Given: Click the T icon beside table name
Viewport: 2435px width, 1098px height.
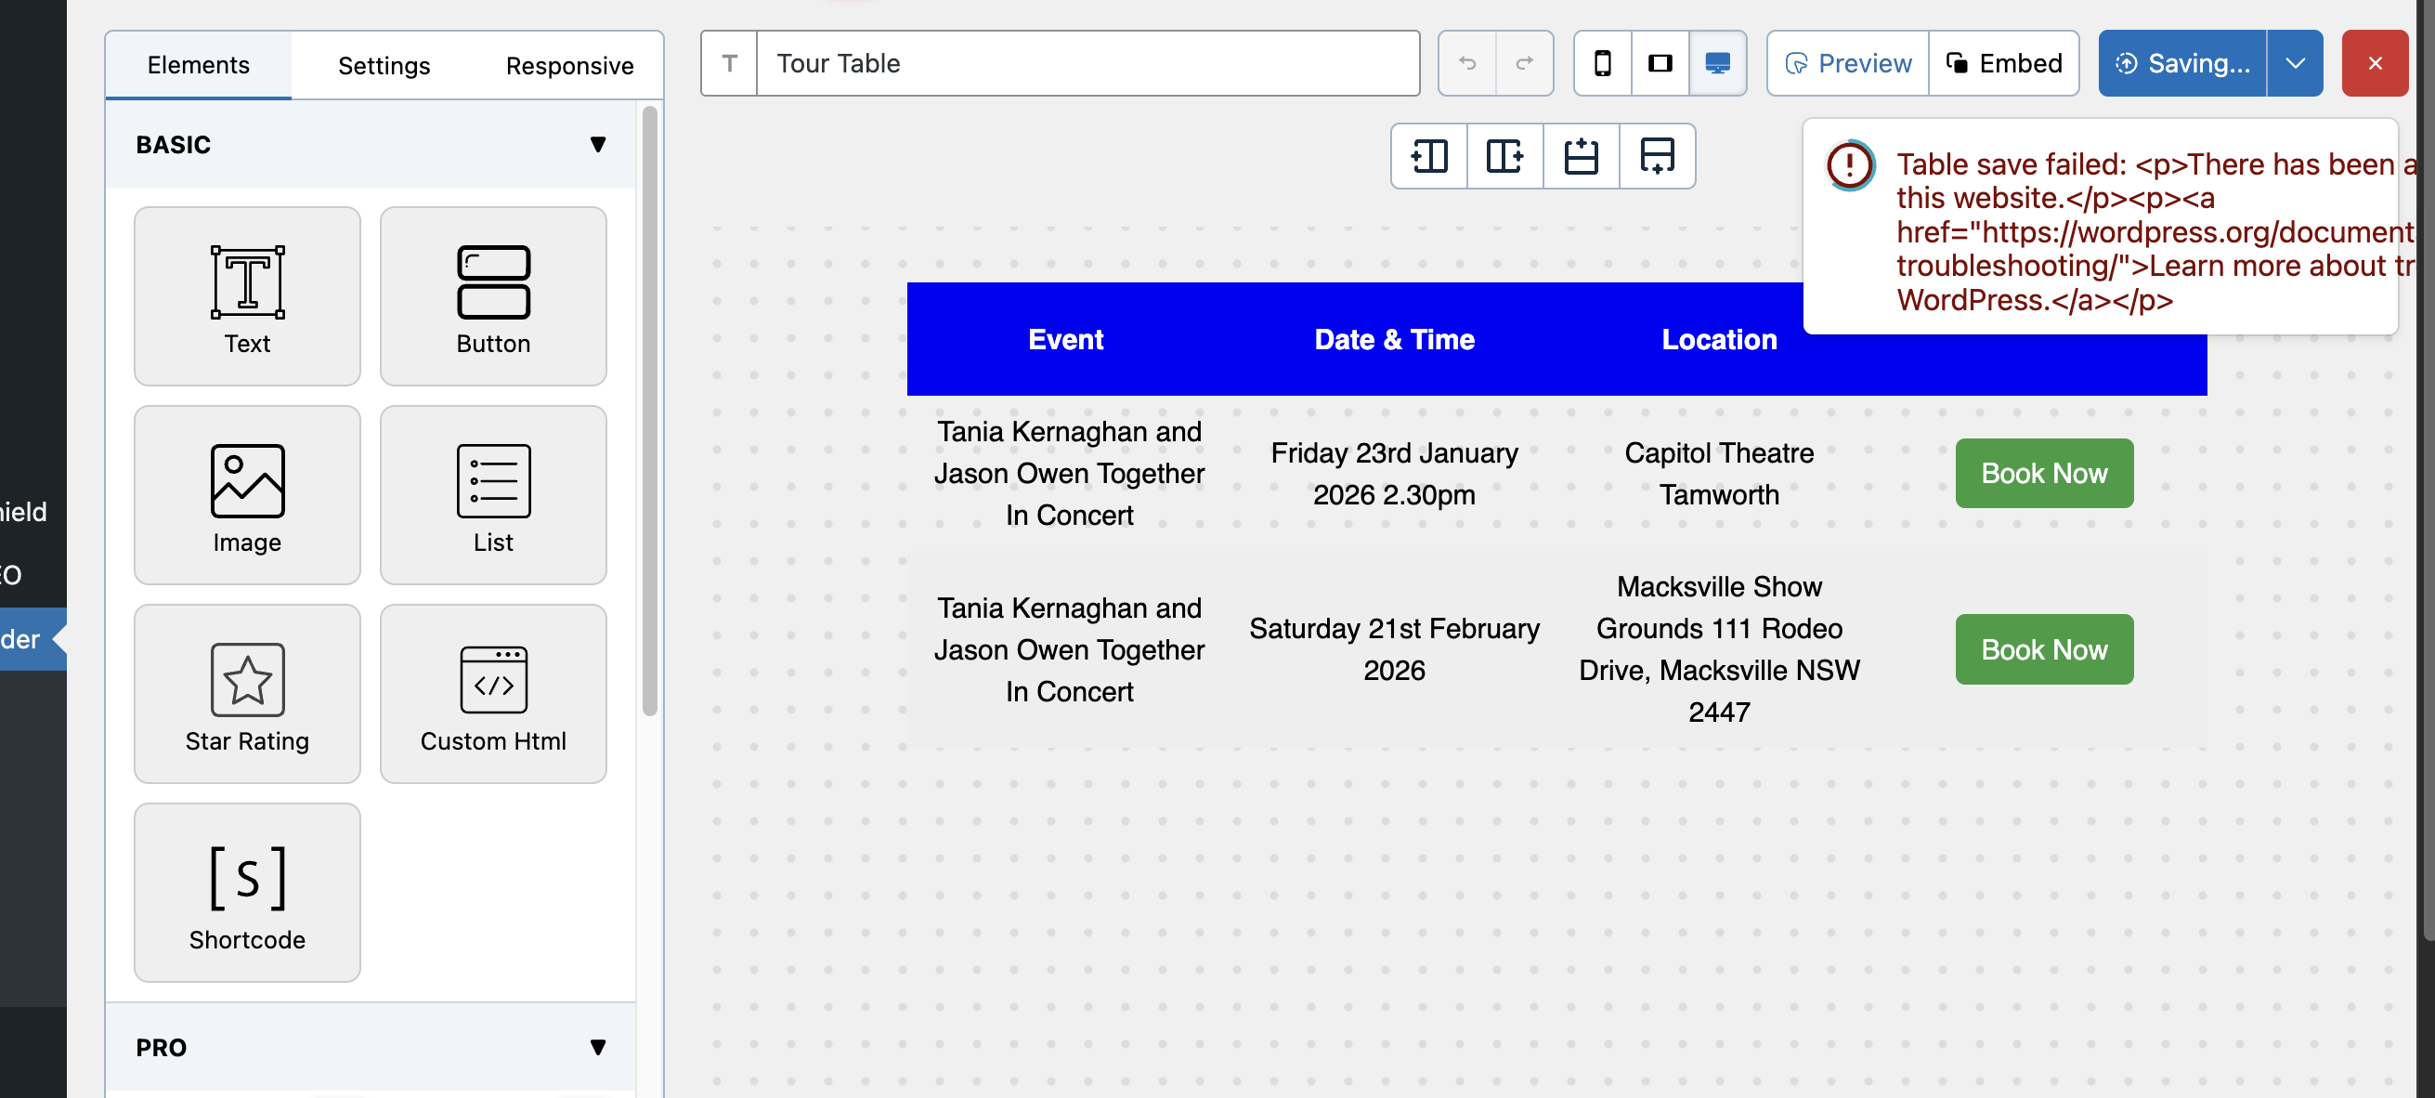Looking at the screenshot, I should click(729, 63).
